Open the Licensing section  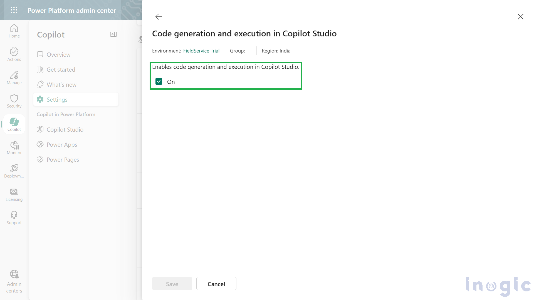(14, 194)
